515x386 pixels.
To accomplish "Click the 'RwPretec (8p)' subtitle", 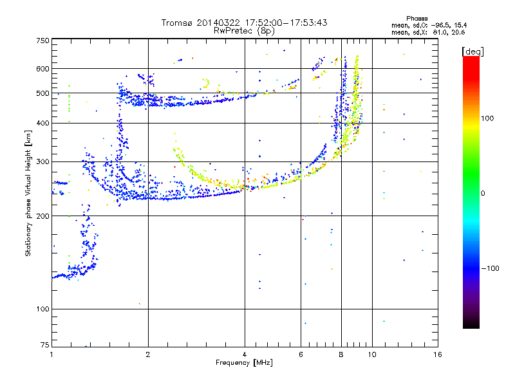I will tap(244, 31).
